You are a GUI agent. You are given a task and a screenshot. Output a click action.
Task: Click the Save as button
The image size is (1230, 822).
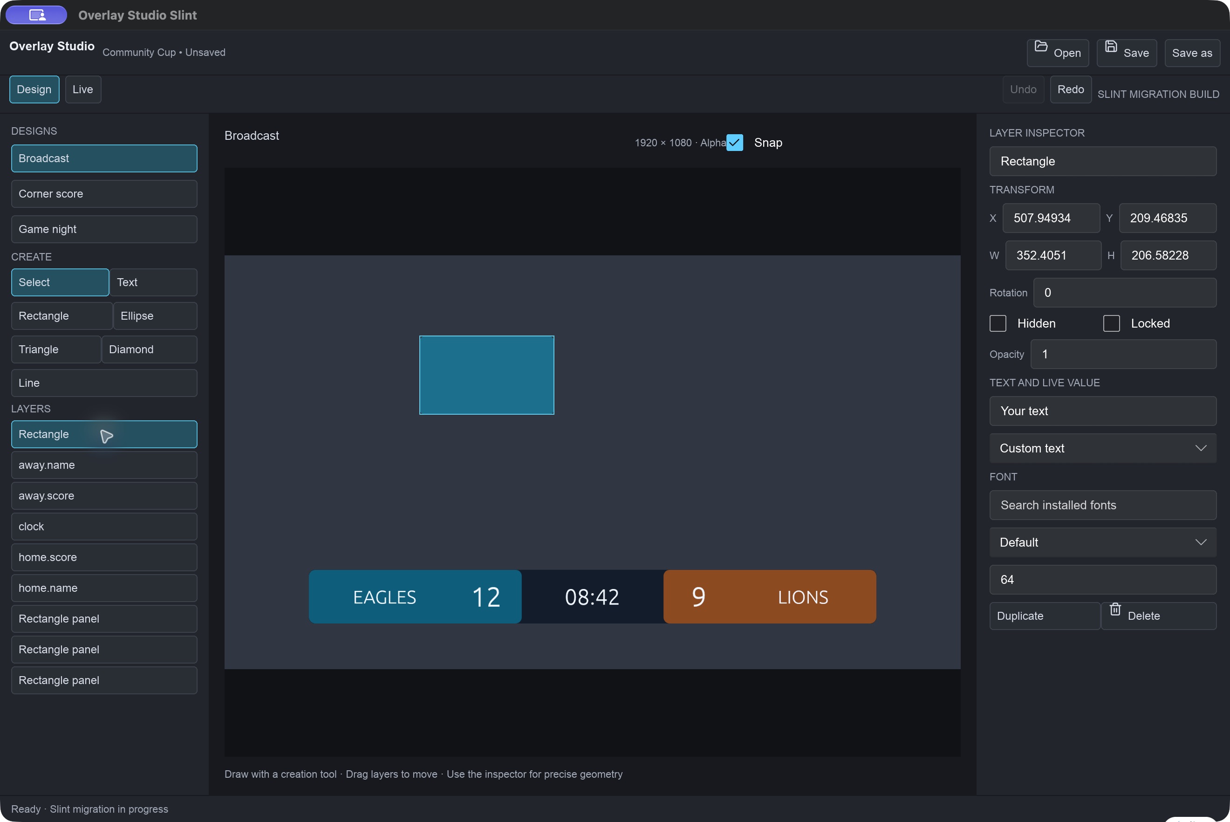[1192, 53]
